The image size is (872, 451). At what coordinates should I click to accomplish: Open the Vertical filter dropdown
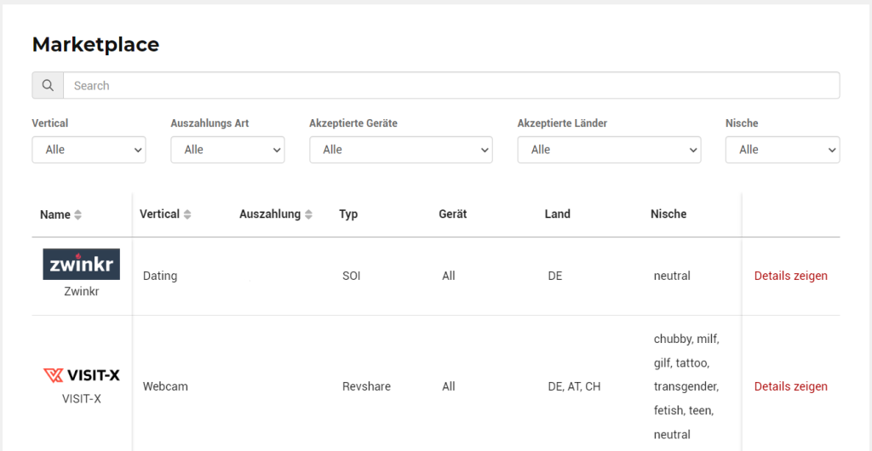tap(89, 150)
